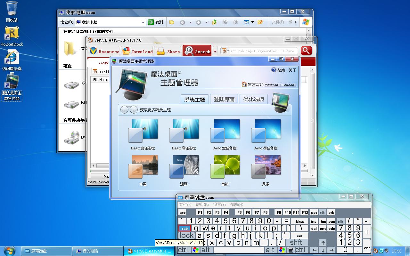This screenshot has width=410, height=256.
Task: Click the Up one level folder icon
Action: (x=214, y=22)
